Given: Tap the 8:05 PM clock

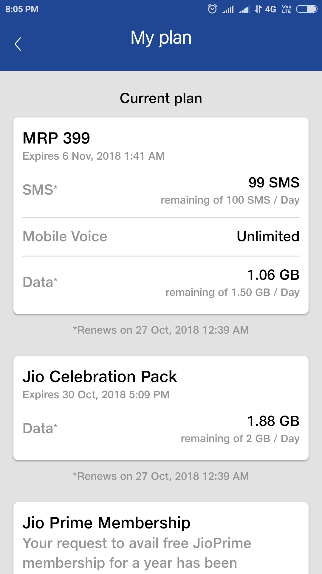Looking at the screenshot, I should click(22, 9).
